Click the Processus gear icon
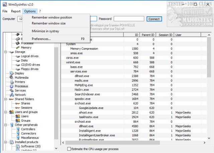 click(x=12, y=86)
